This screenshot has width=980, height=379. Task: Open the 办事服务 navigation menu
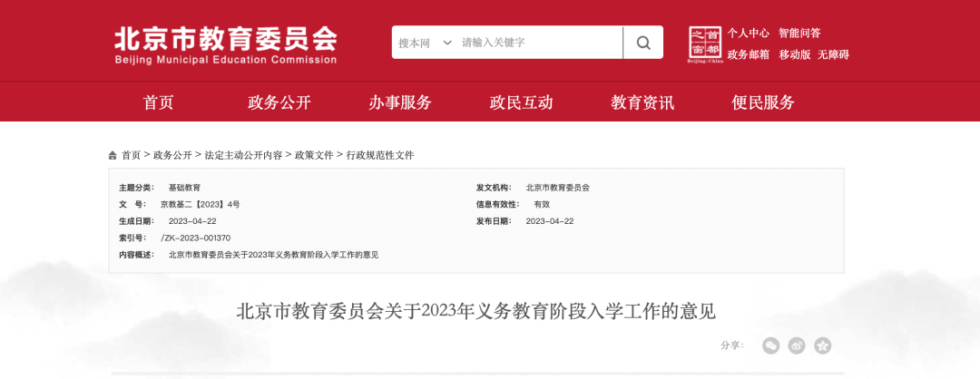click(400, 102)
